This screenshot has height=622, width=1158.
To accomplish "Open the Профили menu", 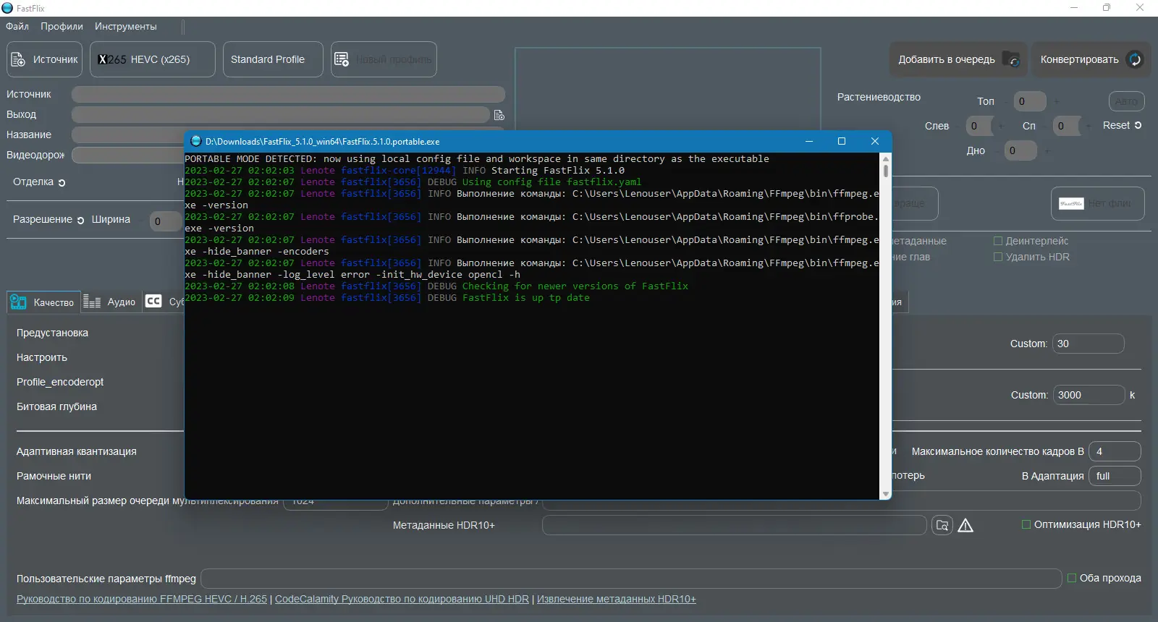I will [62, 26].
